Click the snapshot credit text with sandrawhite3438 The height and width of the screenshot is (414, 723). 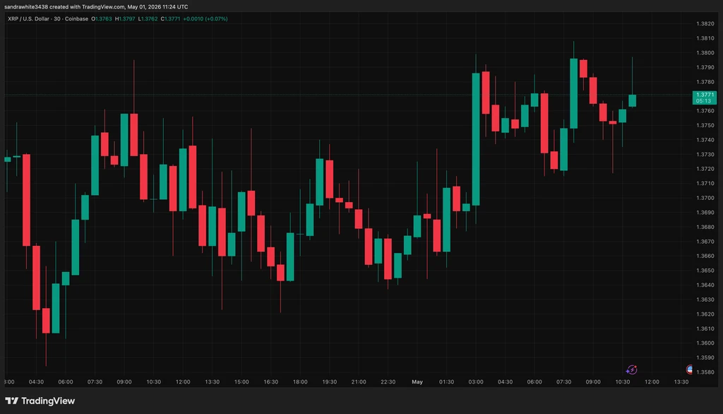coord(96,7)
